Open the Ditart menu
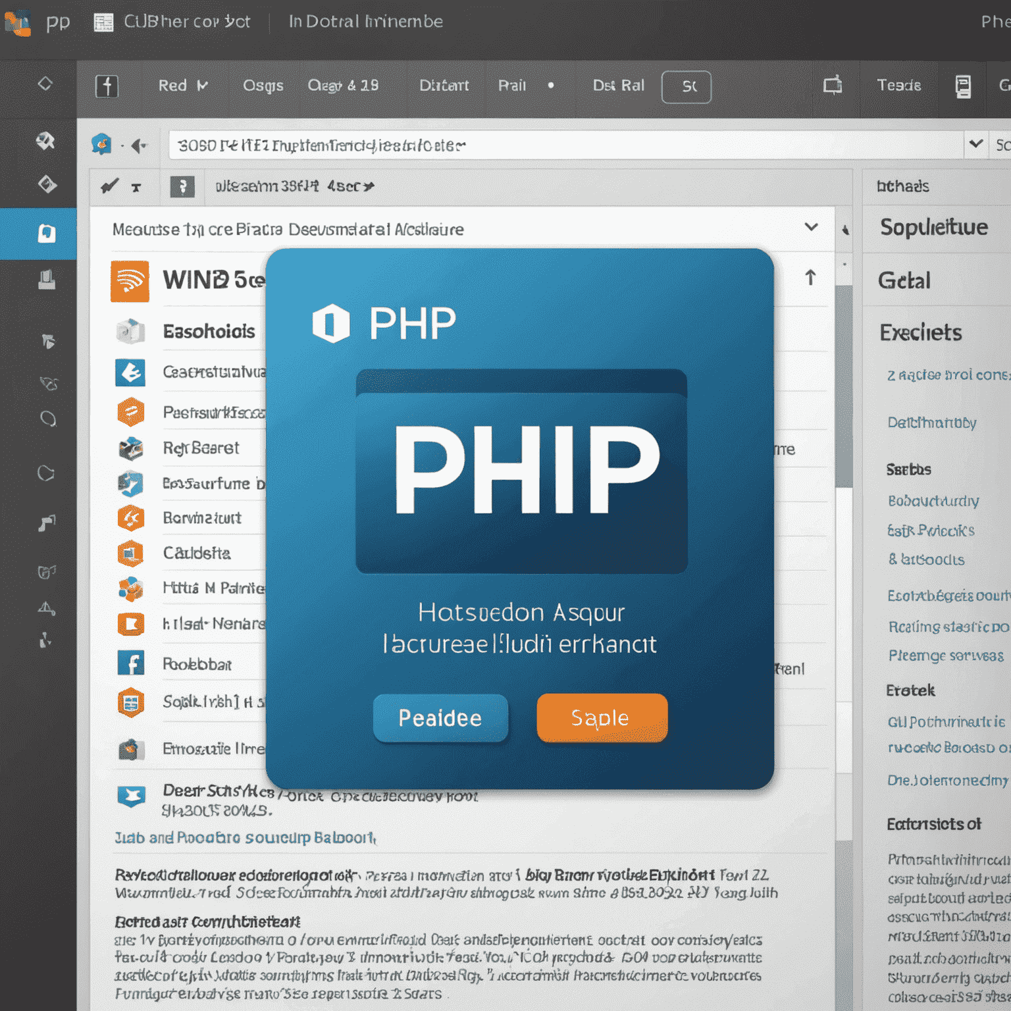1011x1011 pixels. click(x=444, y=86)
